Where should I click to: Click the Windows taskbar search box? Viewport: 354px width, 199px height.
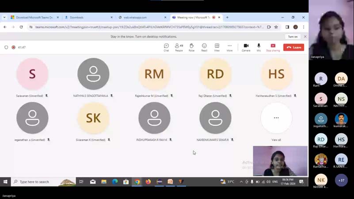pyautogui.click(x=38, y=182)
